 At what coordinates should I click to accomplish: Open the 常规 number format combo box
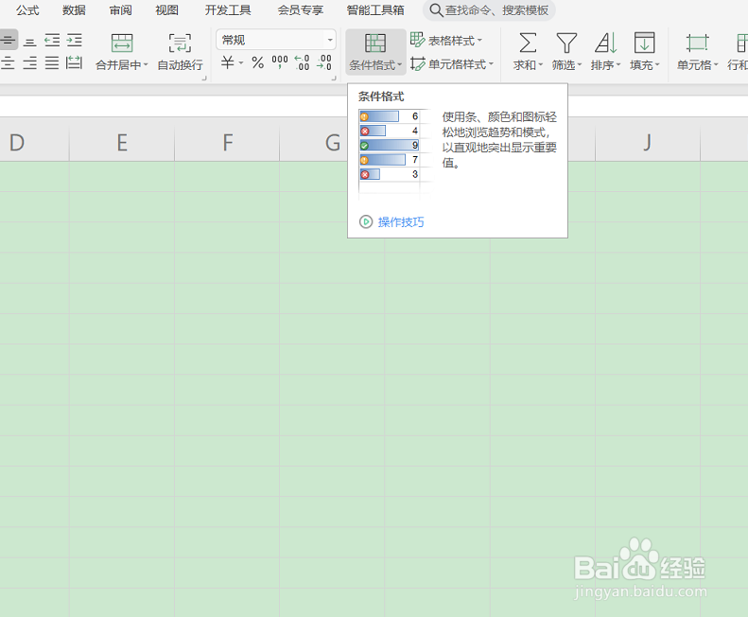click(276, 40)
